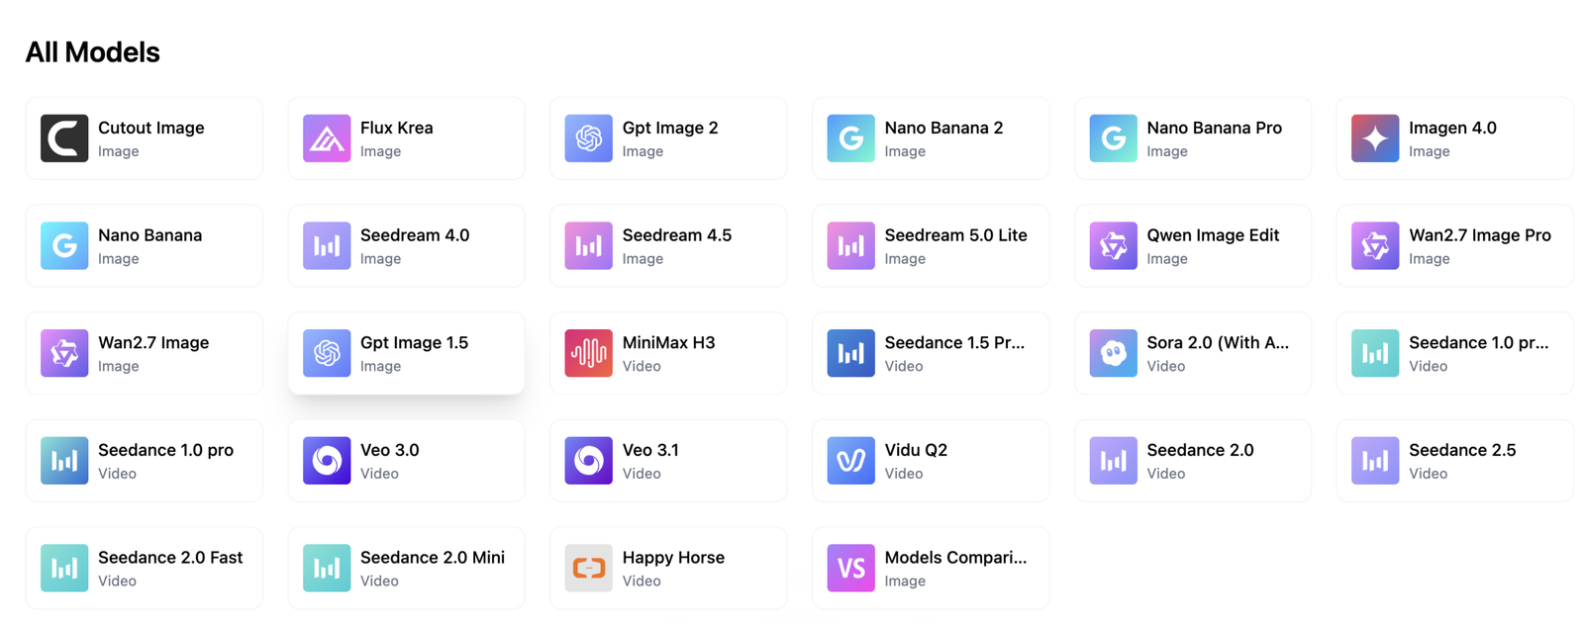1584x624 pixels.
Task: Open the Happy Horse orange icon
Action: pyautogui.click(x=589, y=569)
